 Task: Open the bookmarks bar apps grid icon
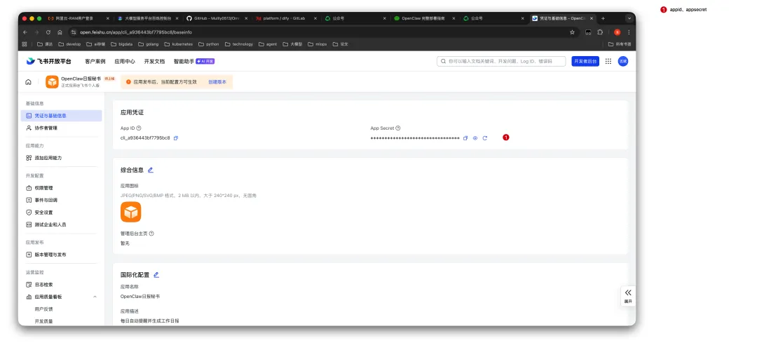(24, 44)
